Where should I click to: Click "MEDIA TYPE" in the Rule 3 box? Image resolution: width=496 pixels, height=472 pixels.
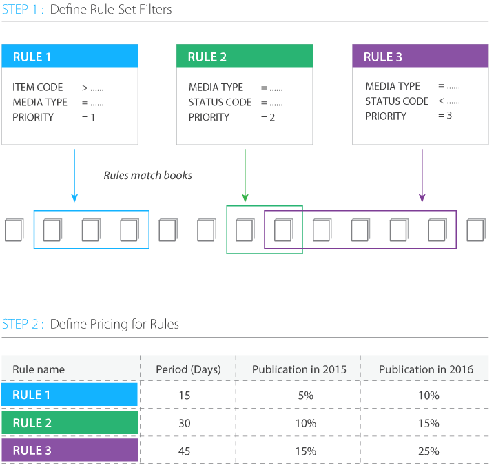pyautogui.click(x=393, y=86)
